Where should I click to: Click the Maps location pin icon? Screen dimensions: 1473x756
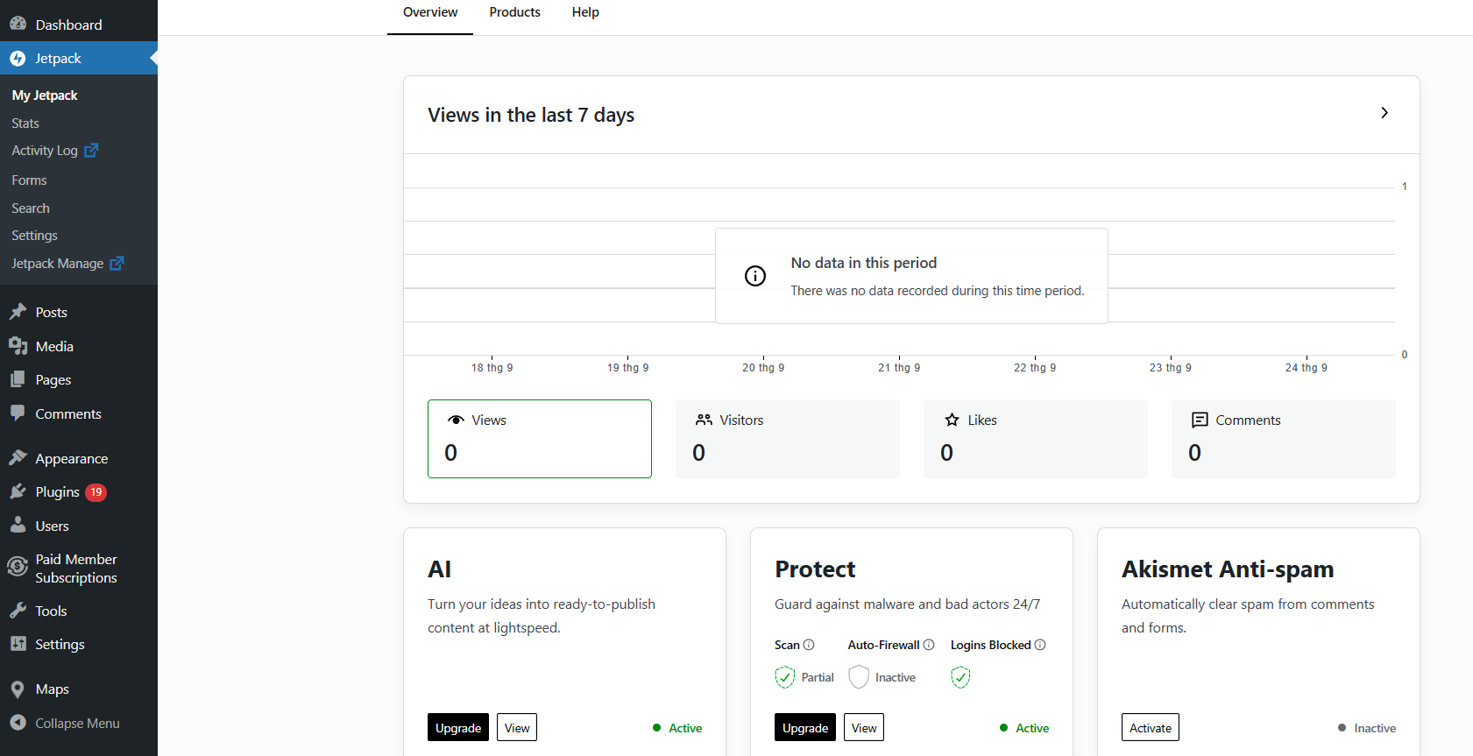click(18, 689)
